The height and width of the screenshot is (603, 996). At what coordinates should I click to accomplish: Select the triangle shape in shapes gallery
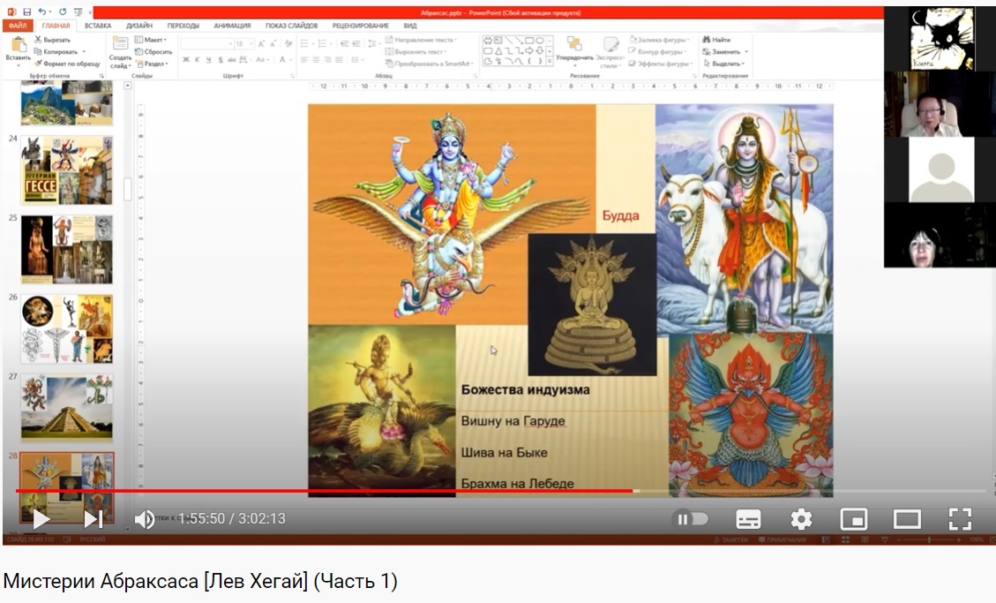(x=498, y=51)
